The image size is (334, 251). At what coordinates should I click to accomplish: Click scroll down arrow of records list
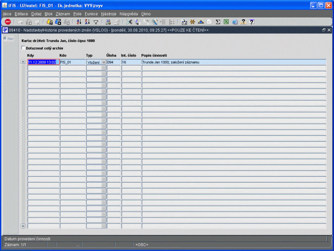point(23,226)
